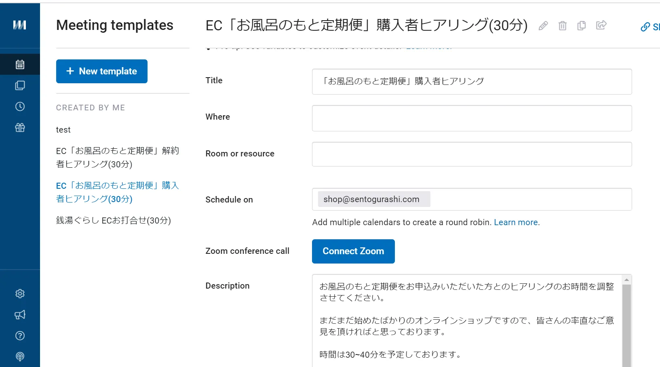Open the 解約者ヒアリング(30分) template
Image resolution: width=660 pixels, height=367 pixels.
point(117,157)
